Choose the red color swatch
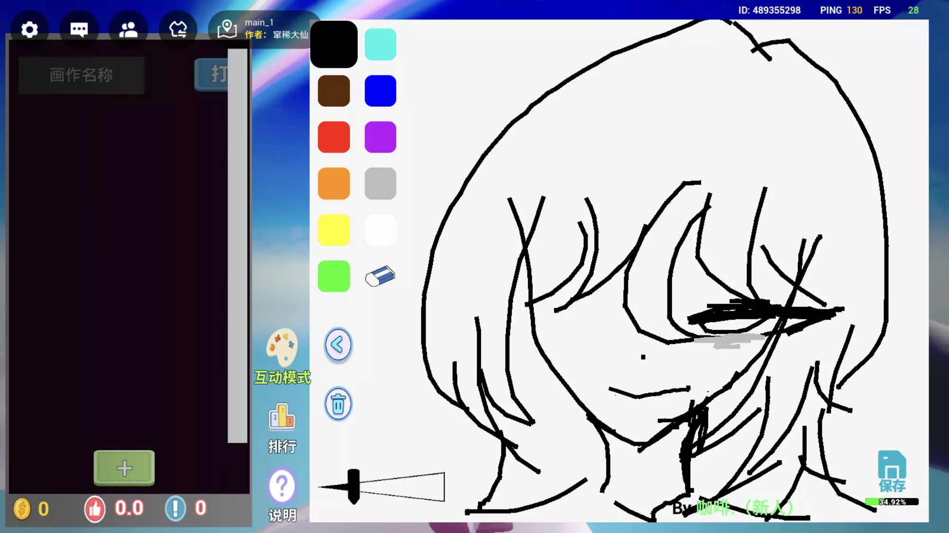This screenshot has height=533, width=949. pos(334,137)
